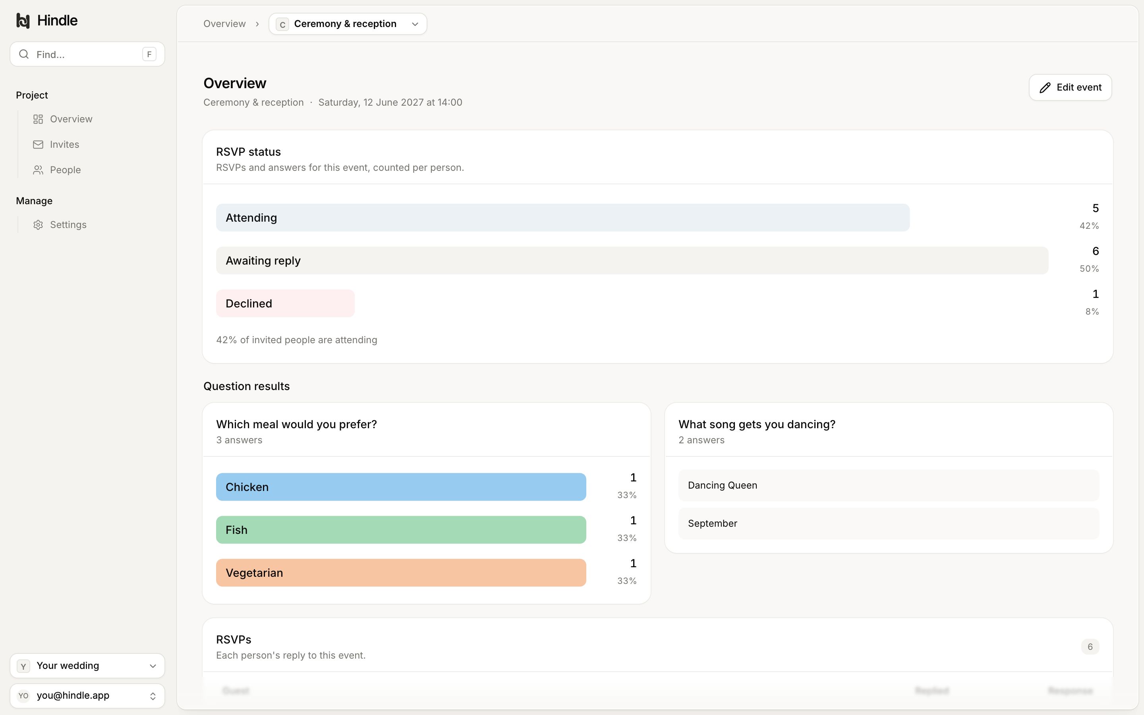Click the search magnifier icon
Screen dimensions: 1144x715
24,54
